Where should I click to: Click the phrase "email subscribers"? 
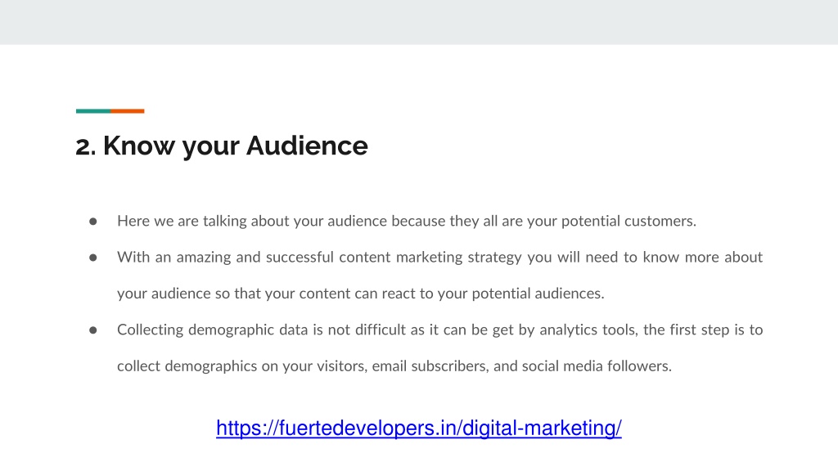(x=430, y=366)
